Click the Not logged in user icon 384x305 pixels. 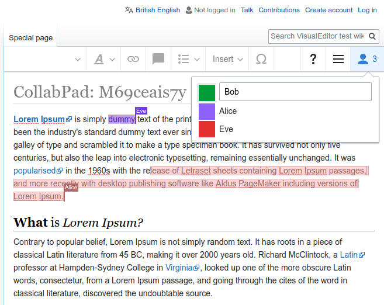189,10
